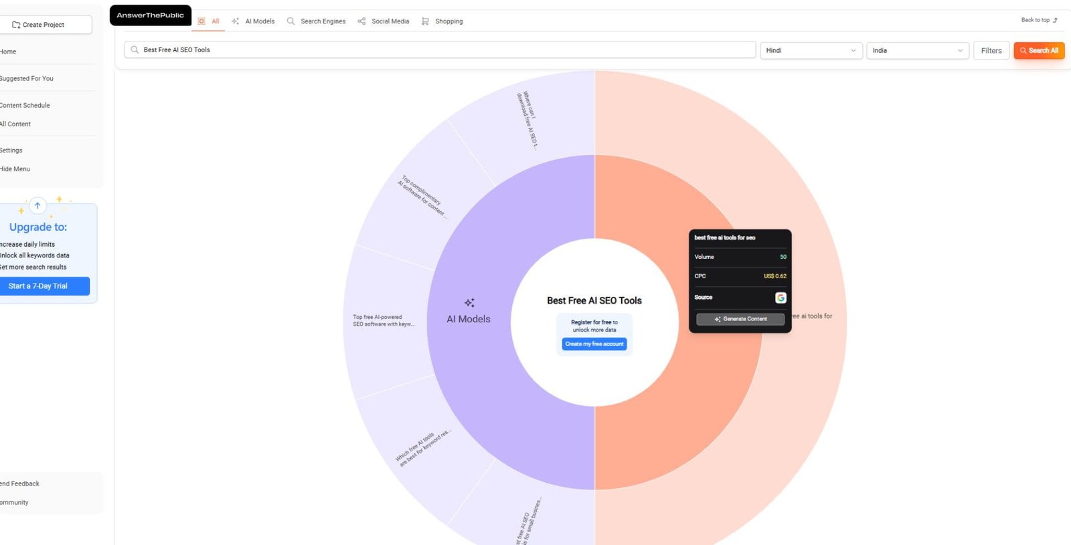This screenshot has height=545, width=1071.
Task: Click the 'Register for free to unlock more data' text
Action: 594,326
